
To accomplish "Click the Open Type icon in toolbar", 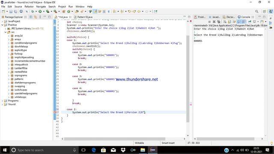I will click(77, 12).
